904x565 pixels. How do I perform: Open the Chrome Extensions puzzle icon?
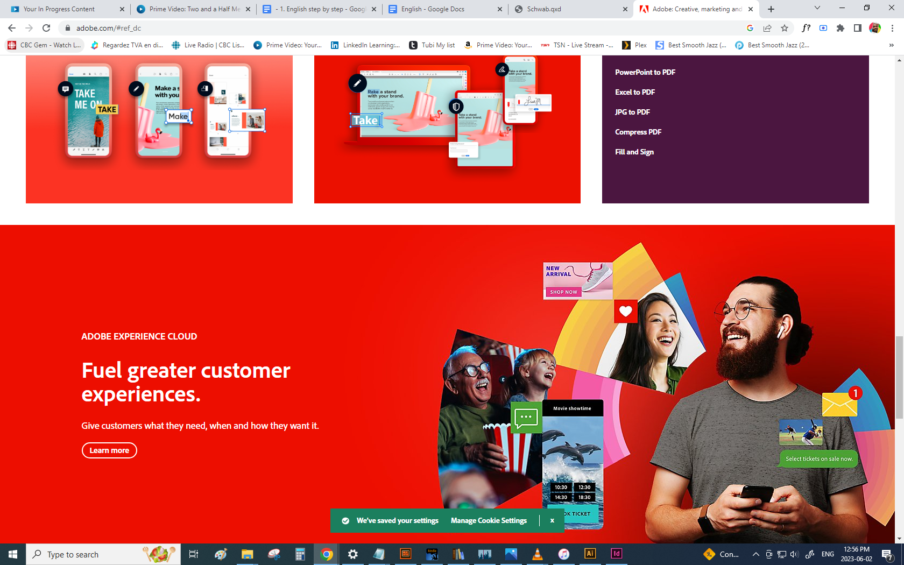pyautogui.click(x=841, y=28)
